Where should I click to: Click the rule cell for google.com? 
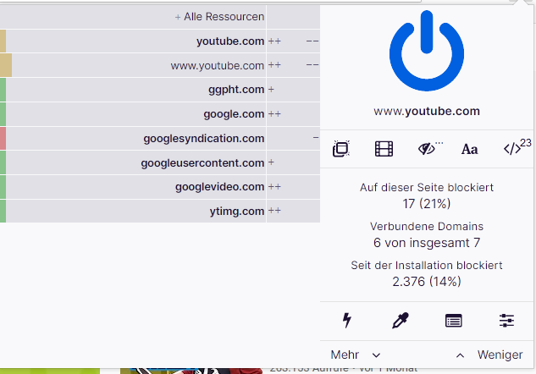293,113
